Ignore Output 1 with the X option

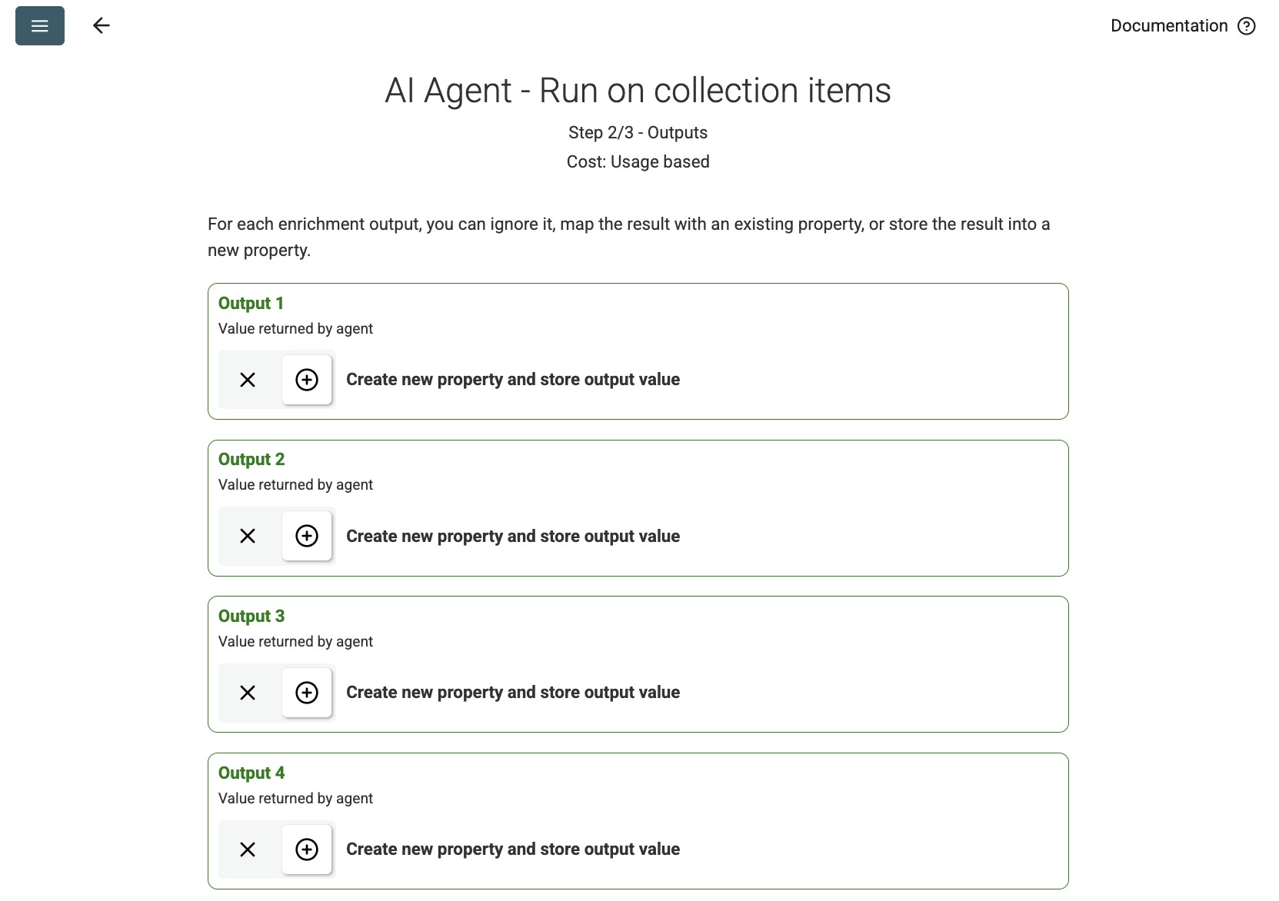coord(248,380)
